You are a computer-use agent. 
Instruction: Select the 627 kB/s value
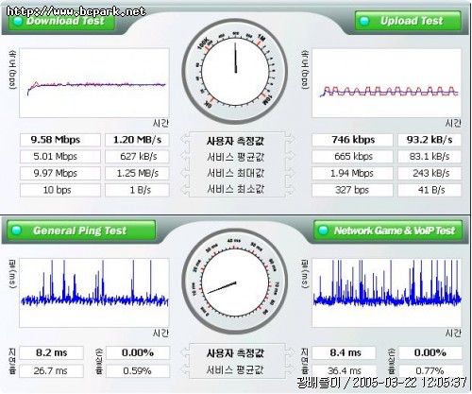137,157
